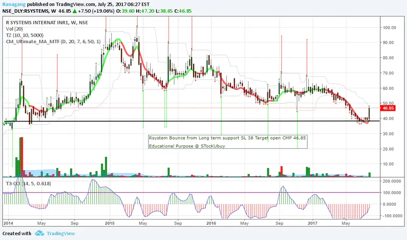Click the open price value 39.60

point(128,11)
